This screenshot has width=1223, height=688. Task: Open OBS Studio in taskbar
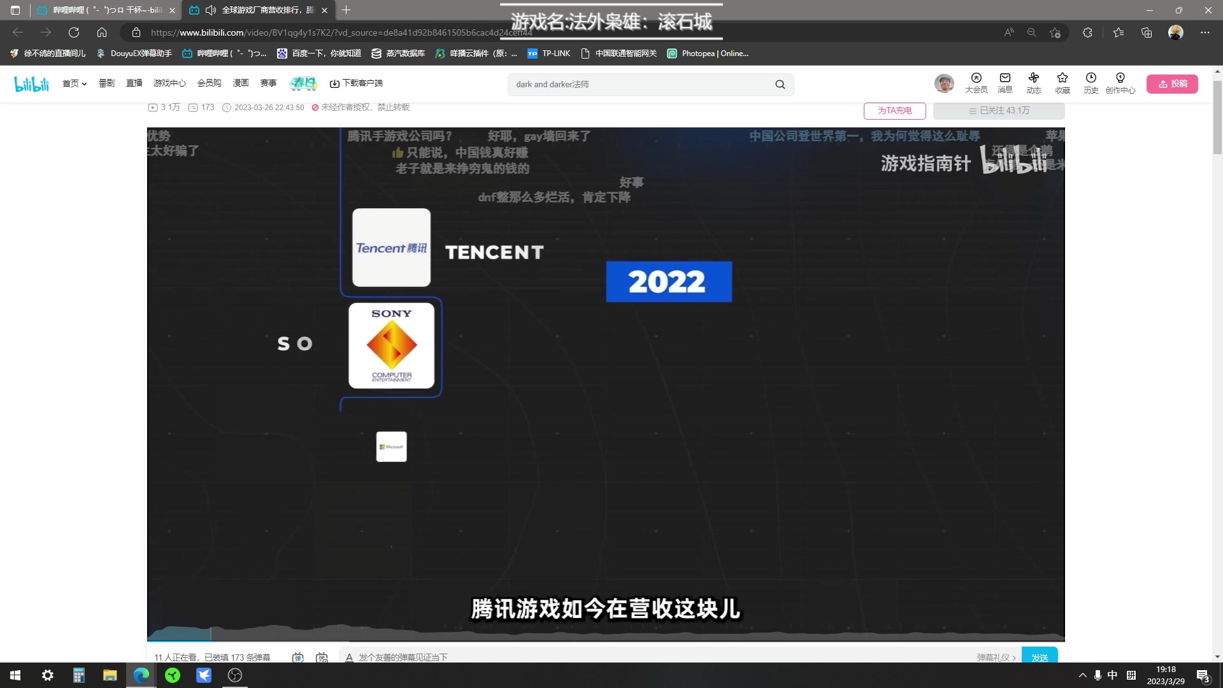235,675
